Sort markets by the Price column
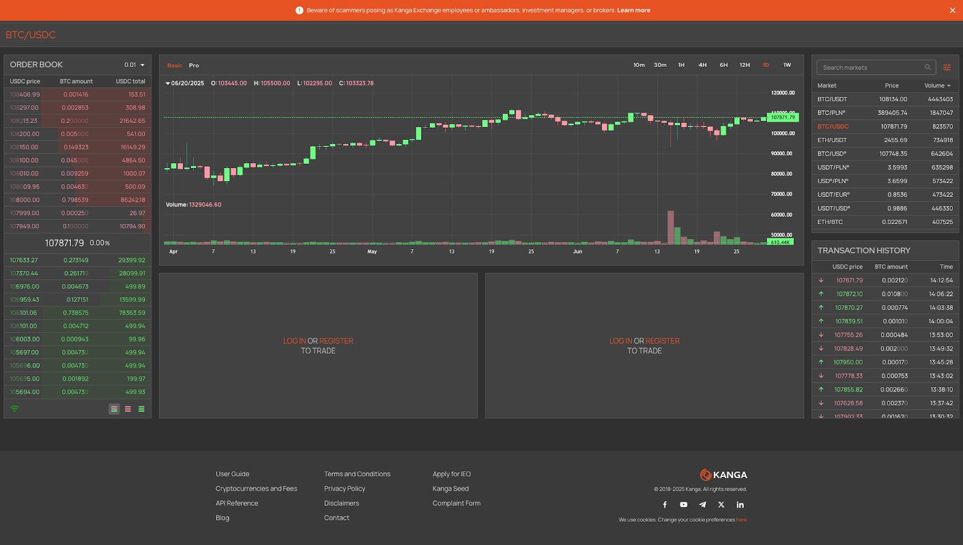963x545 pixels. [x=891, y=86]
